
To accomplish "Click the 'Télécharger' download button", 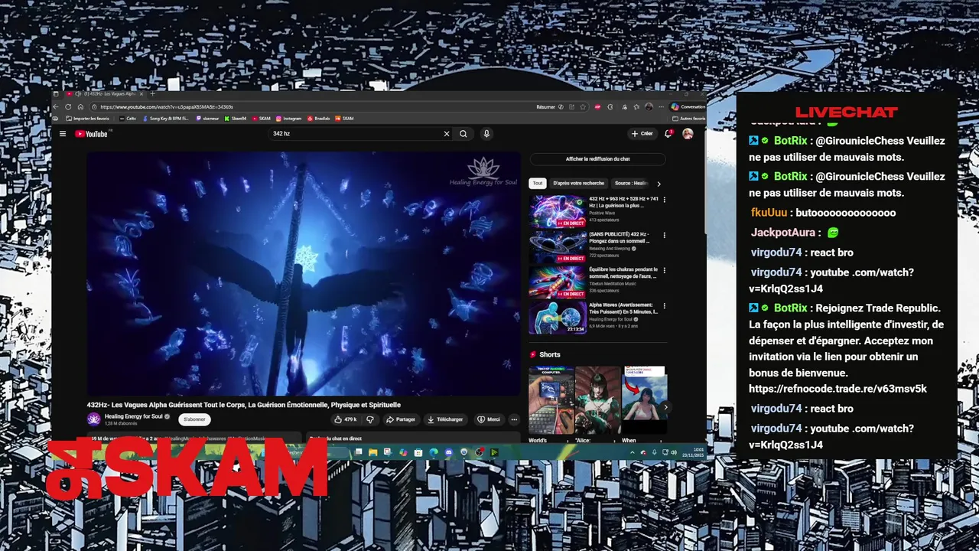I will point(445,419).
